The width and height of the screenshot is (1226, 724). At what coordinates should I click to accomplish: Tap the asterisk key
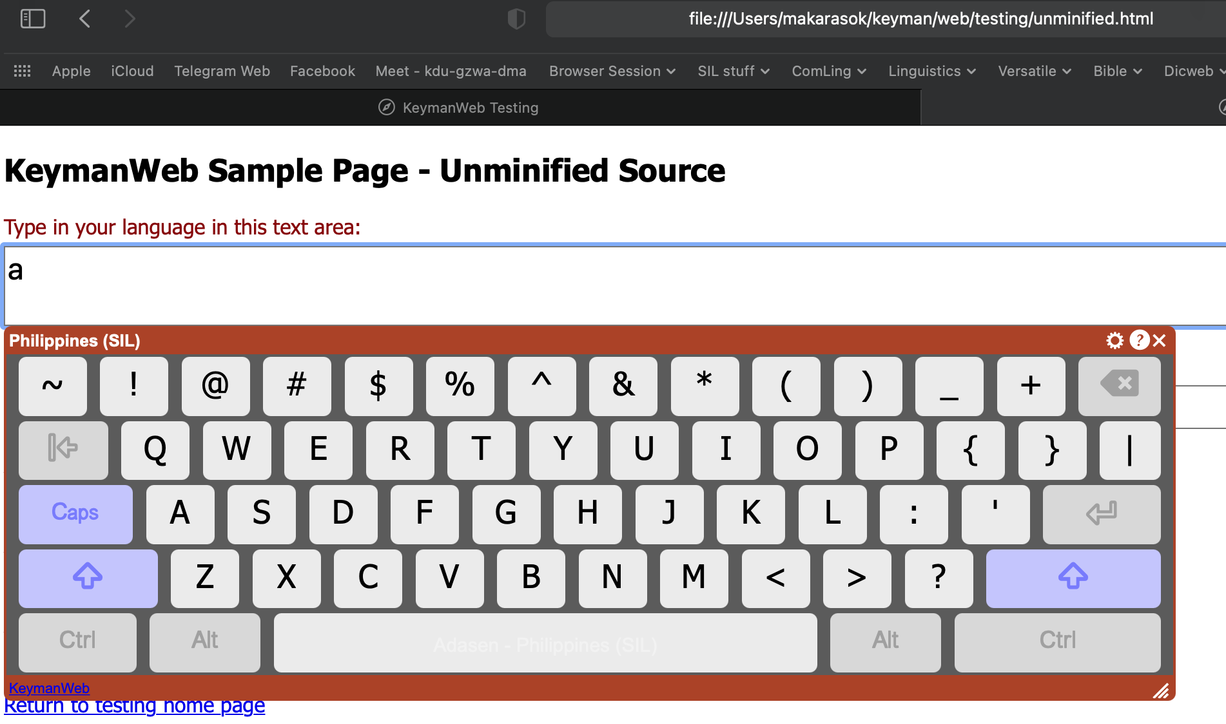pyautogui.click(x=705, y=385)
